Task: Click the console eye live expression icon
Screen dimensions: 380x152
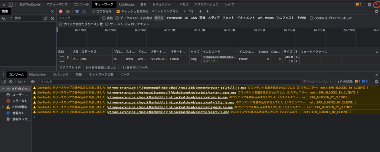Action: (33, 81)
